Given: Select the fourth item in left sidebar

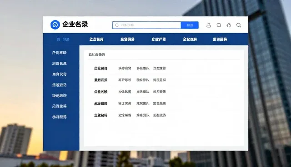Looking at the screenshot, I should [x=59, y=85].
